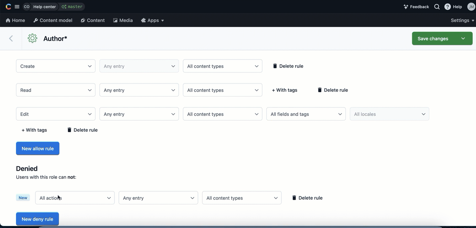476x228 pixels.
Task: Click the back arrow chevron
Action: click(x=11, y=39)
